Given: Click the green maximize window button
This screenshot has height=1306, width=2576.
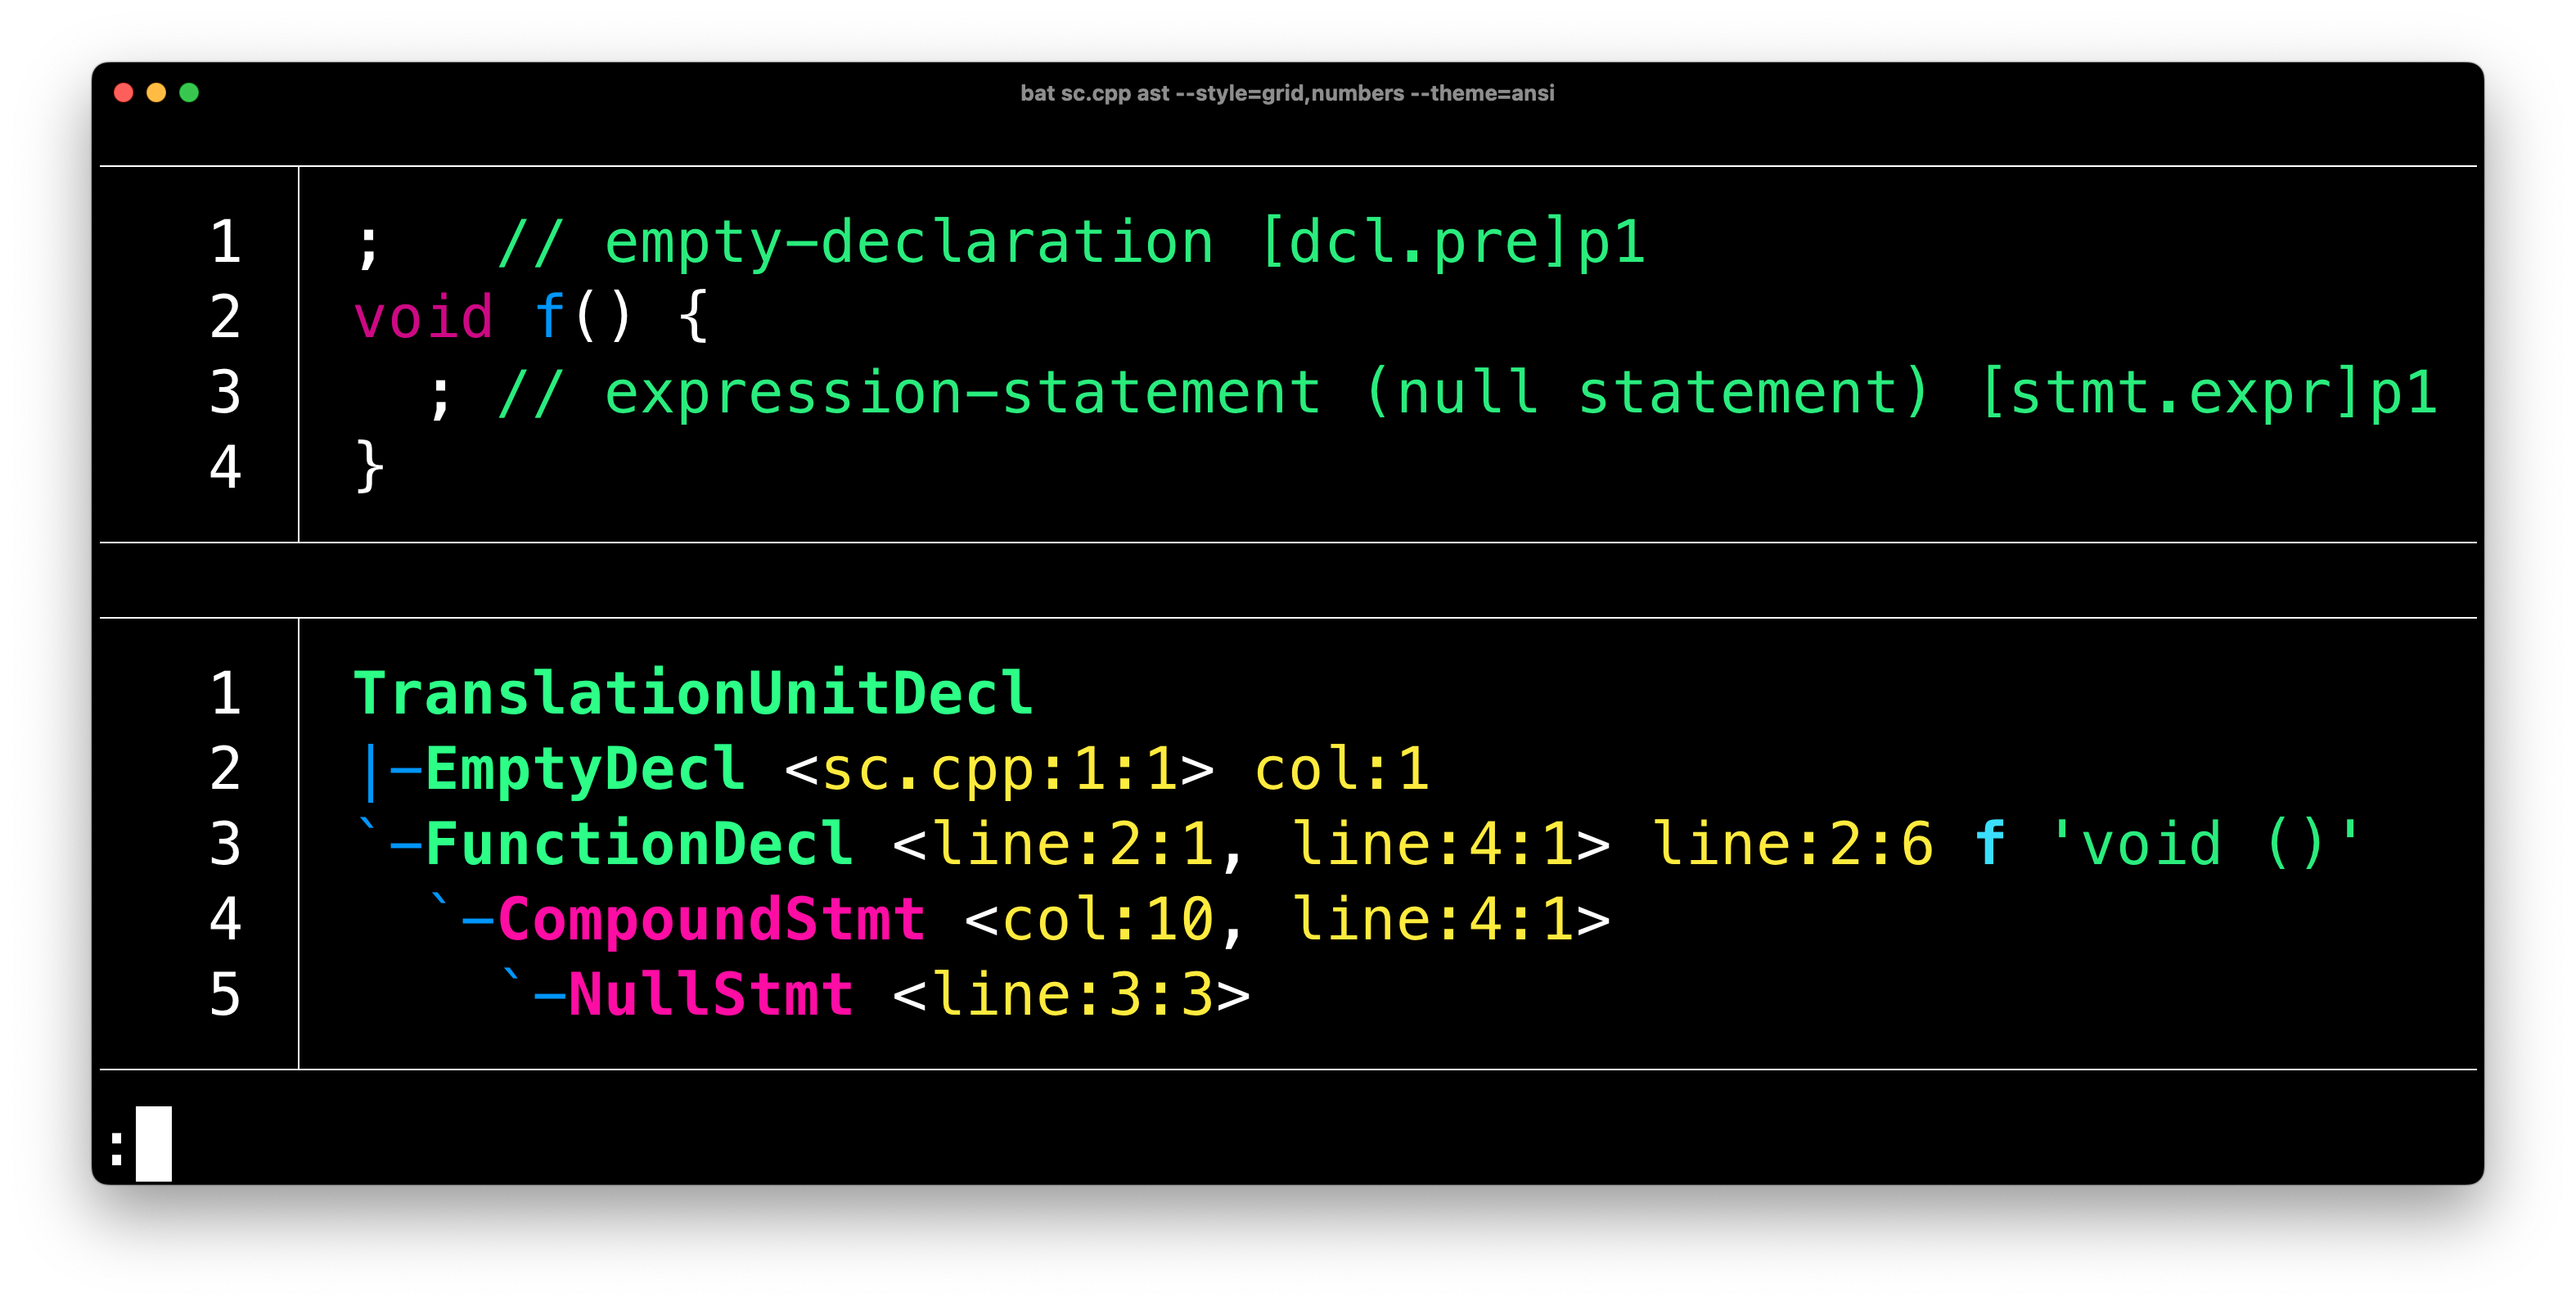Looking at the screenshot, I should (189, 93).
